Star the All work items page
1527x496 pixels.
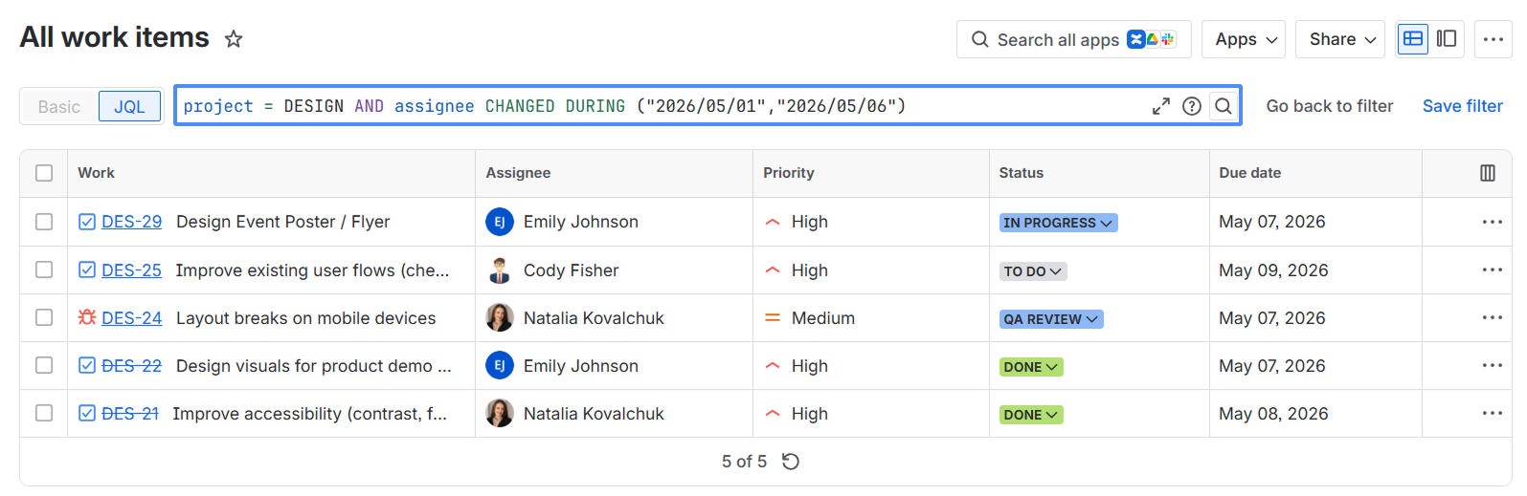click(x=234, y=39)
